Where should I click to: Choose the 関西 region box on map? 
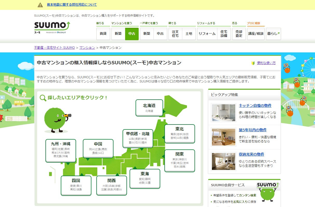coord(112,185)
